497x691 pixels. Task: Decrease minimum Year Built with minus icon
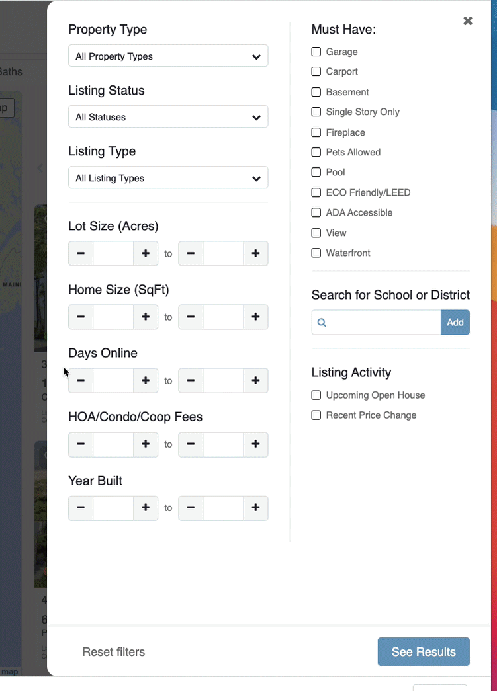click(81, 508)
